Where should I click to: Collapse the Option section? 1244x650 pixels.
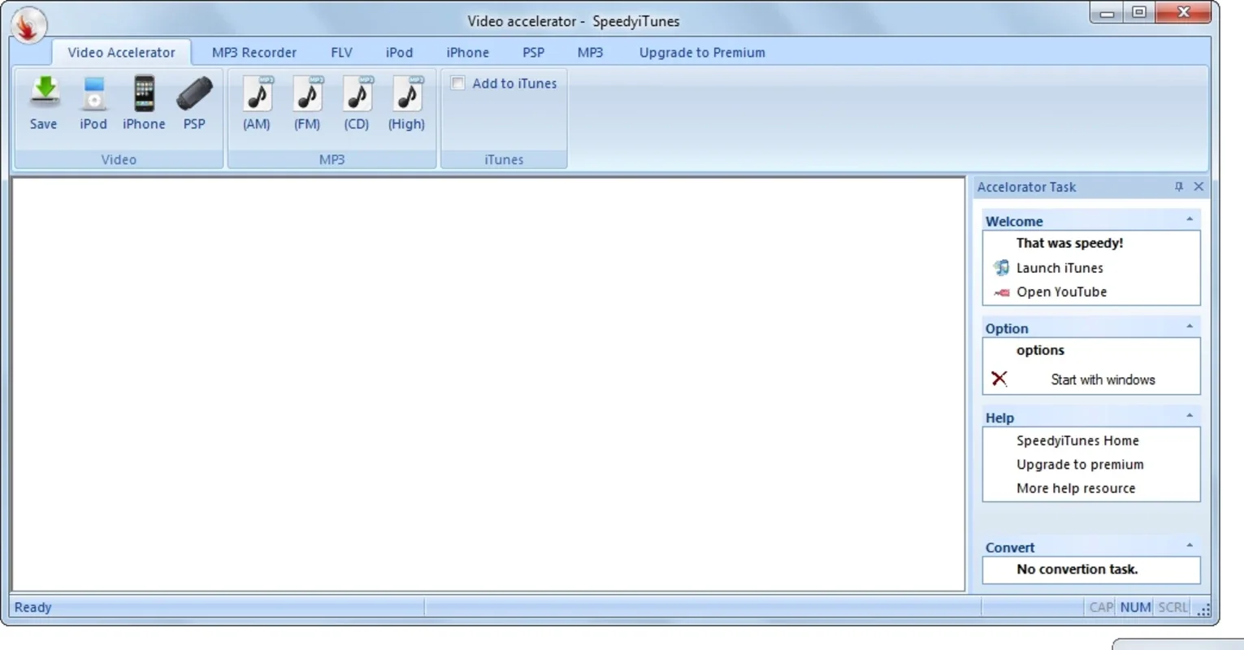pos(1190,327)
